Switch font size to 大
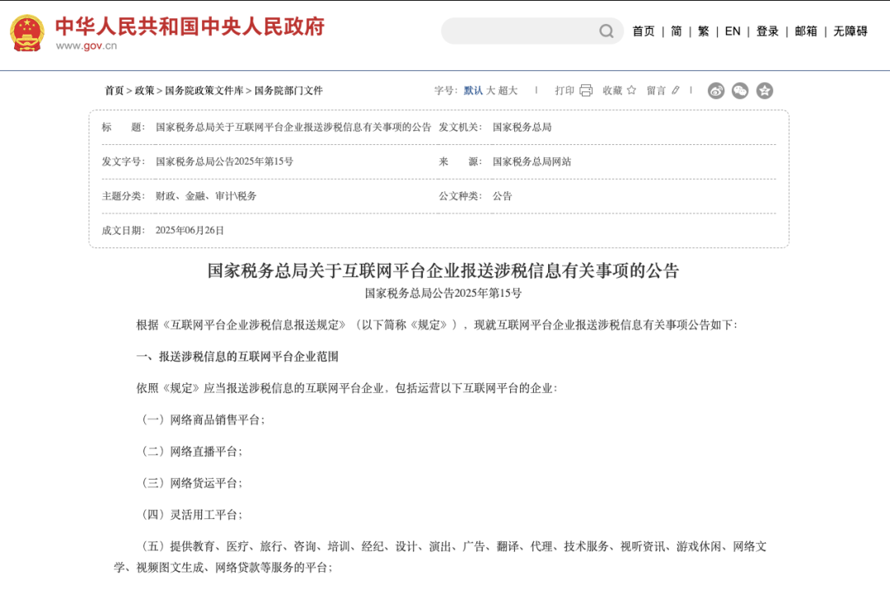This screenshot has width=890, height=590. pyautogui.click(x=489, y=91)
